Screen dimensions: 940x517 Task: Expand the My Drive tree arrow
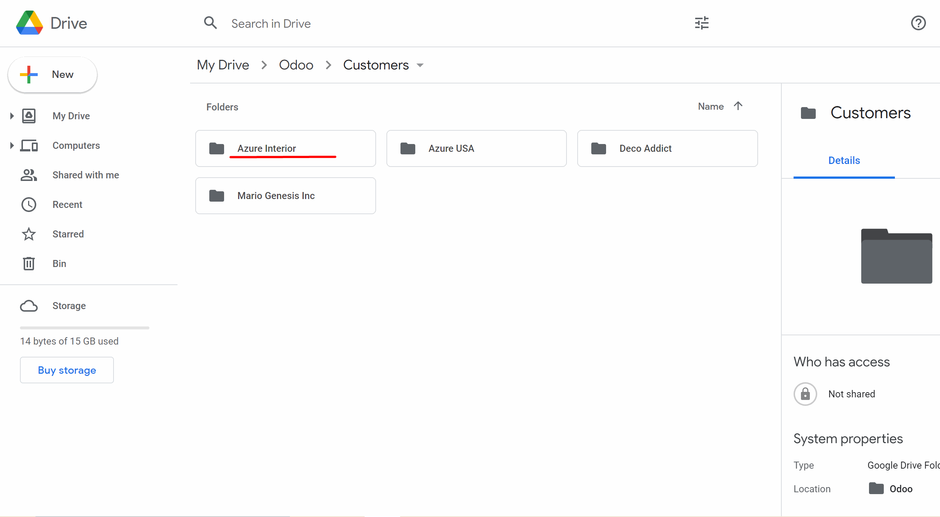coord(12,116)
